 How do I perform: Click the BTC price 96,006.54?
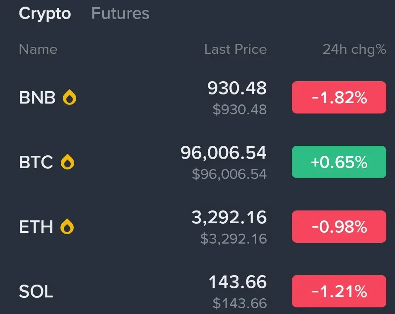coord(224,153)
